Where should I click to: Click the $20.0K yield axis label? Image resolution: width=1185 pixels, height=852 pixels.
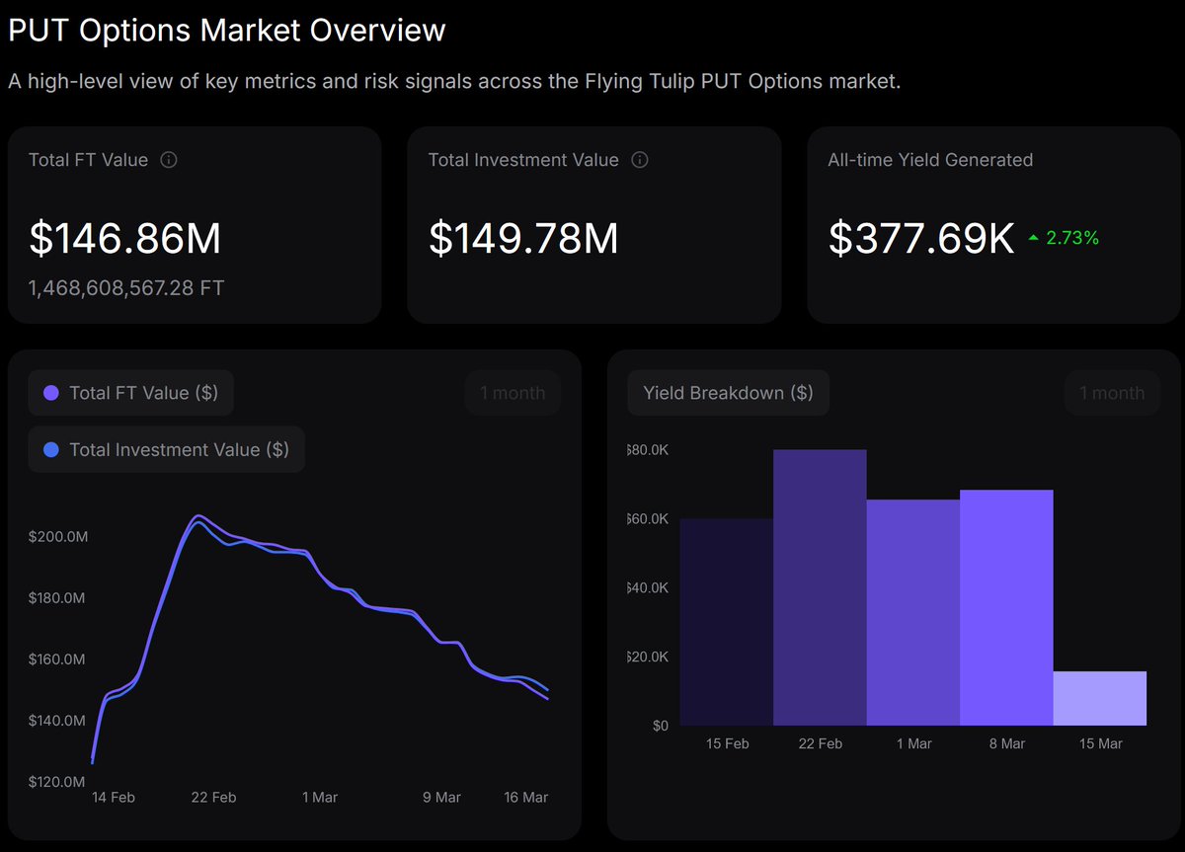(x=647, y=658)
